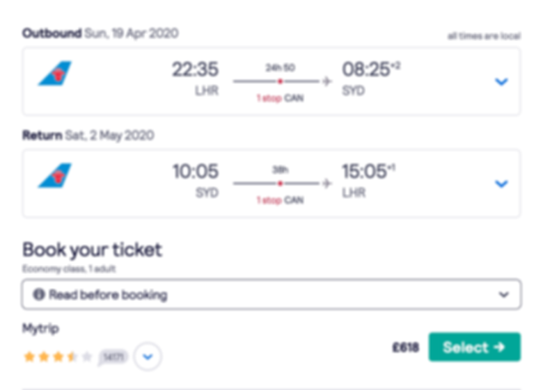Click the return 1 stop CAN label
This screenshot has width=543, height=390.
[x=280, y=200]
